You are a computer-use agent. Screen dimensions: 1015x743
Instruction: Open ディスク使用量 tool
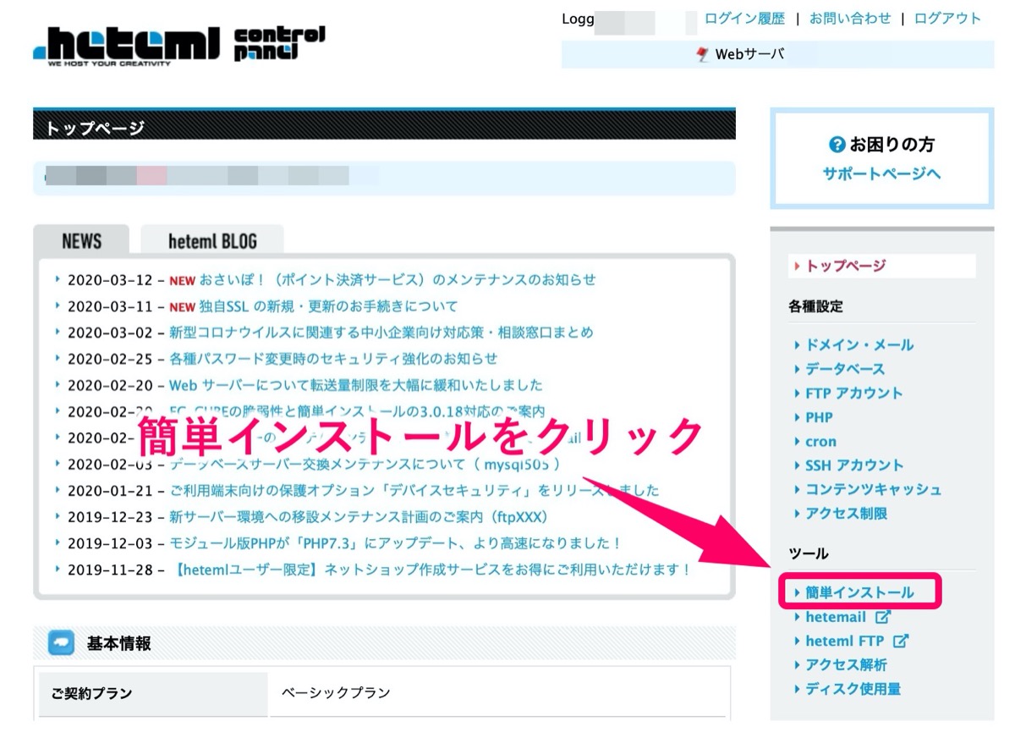(x=853, y=689)
